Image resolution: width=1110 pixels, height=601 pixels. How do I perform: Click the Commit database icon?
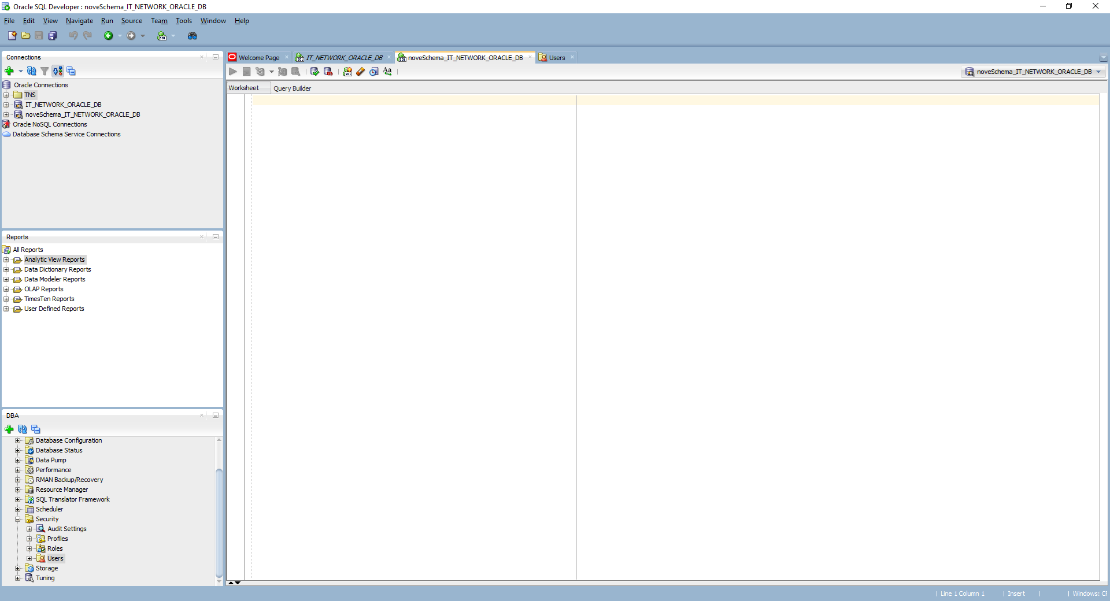pos(314,72)
